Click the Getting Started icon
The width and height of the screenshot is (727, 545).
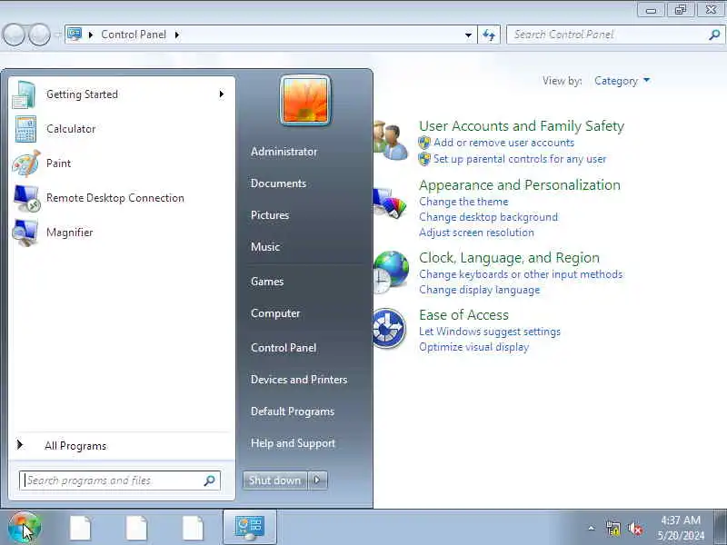coord(25,94)
